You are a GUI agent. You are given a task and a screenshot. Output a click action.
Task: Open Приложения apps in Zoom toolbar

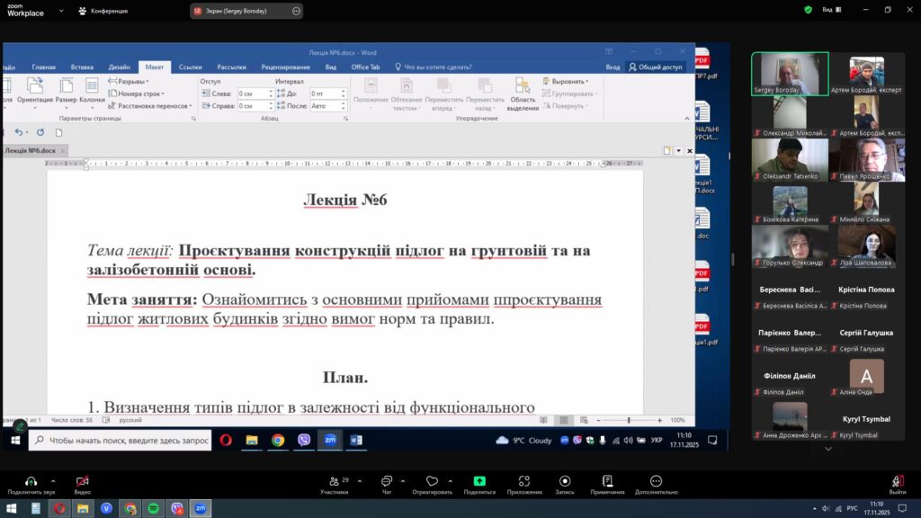[524, 481]
